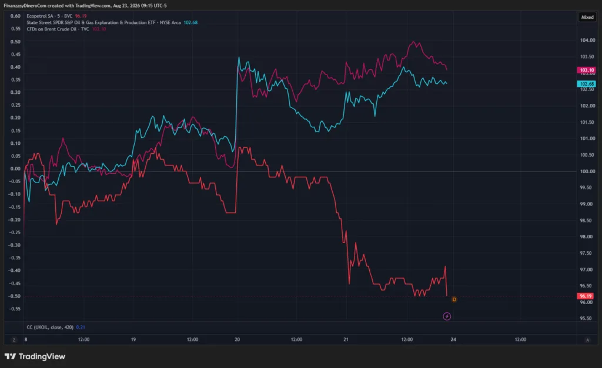Click the 0.60 label on left scale
The height and width of the screenshot is (368, 602).
tap(15, 16)
